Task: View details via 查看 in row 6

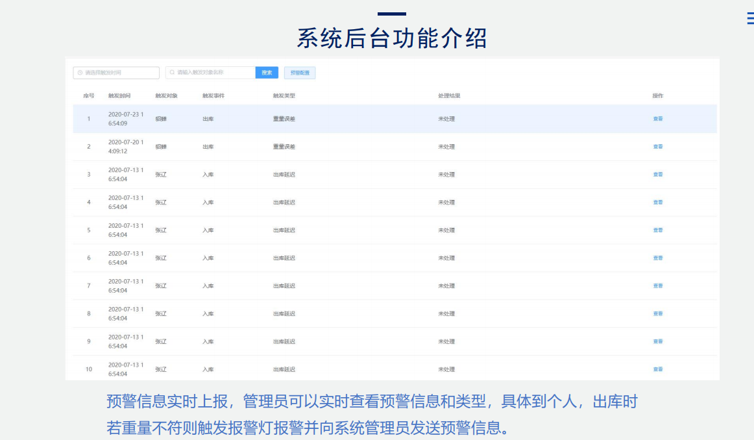Action: click(658, 258)
